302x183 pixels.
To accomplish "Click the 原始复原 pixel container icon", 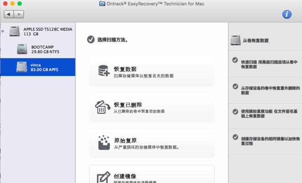I will [x=104, y=143].
